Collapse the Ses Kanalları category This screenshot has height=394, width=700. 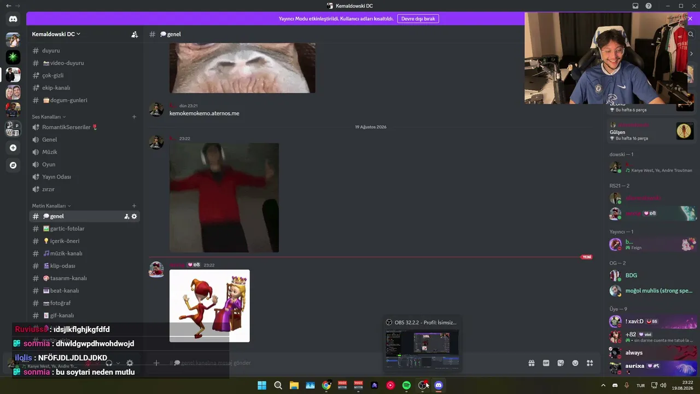pyautogui.click(x=49, y=117)
